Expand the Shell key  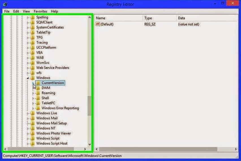[33, 98]
